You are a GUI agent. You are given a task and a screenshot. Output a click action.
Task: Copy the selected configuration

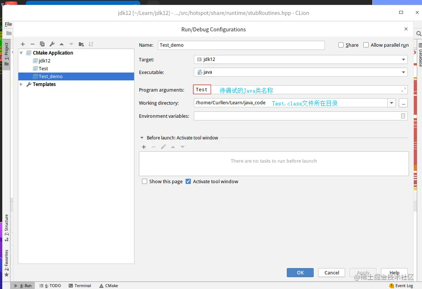tap(42, 44)
